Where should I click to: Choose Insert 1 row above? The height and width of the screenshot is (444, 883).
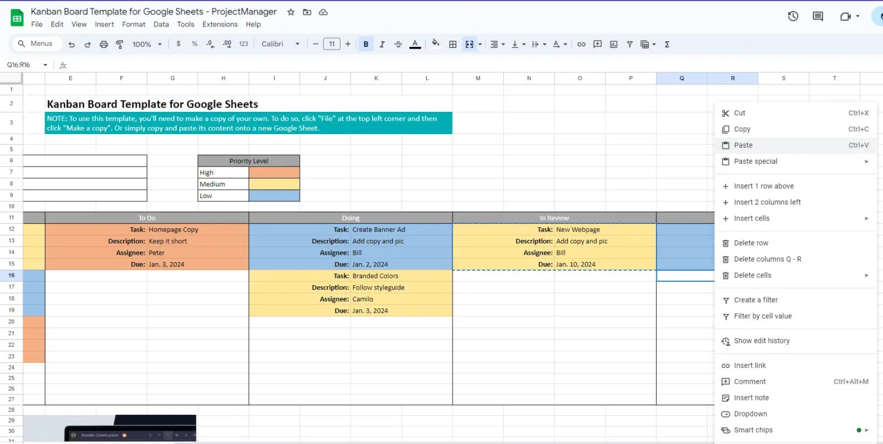pyautogui.click(x=795, y=186)
